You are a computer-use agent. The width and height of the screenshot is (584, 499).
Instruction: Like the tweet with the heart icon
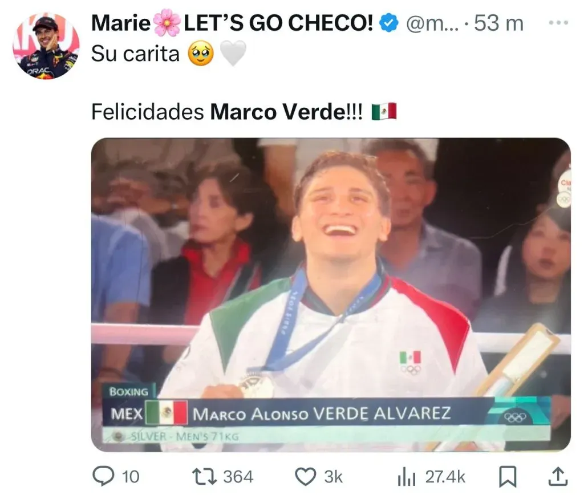coord(306,477)
